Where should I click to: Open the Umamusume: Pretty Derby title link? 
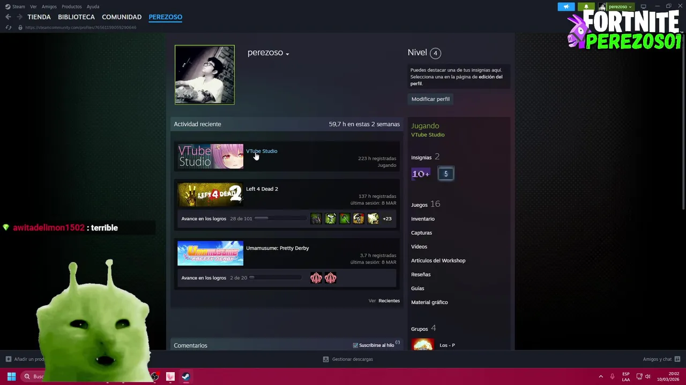[x=278, y=248]
